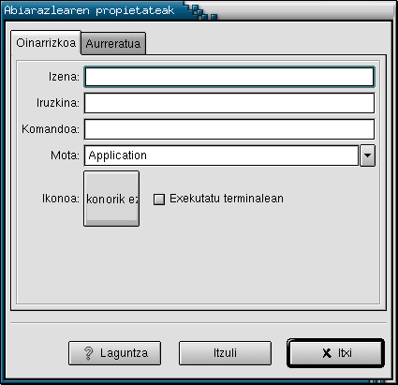Expand the Mota dropdown arrow
The image size is (398, 385).
coord(367,155)
